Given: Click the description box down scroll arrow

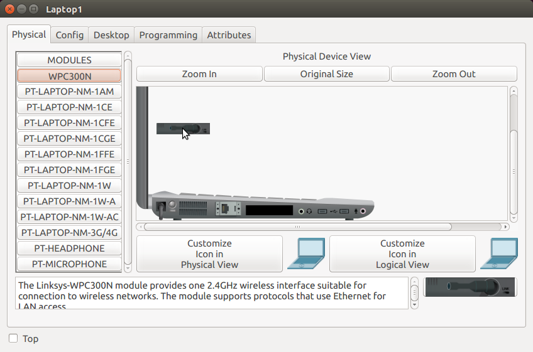Looking at the screenshot, I should click(x=414, y=304).
